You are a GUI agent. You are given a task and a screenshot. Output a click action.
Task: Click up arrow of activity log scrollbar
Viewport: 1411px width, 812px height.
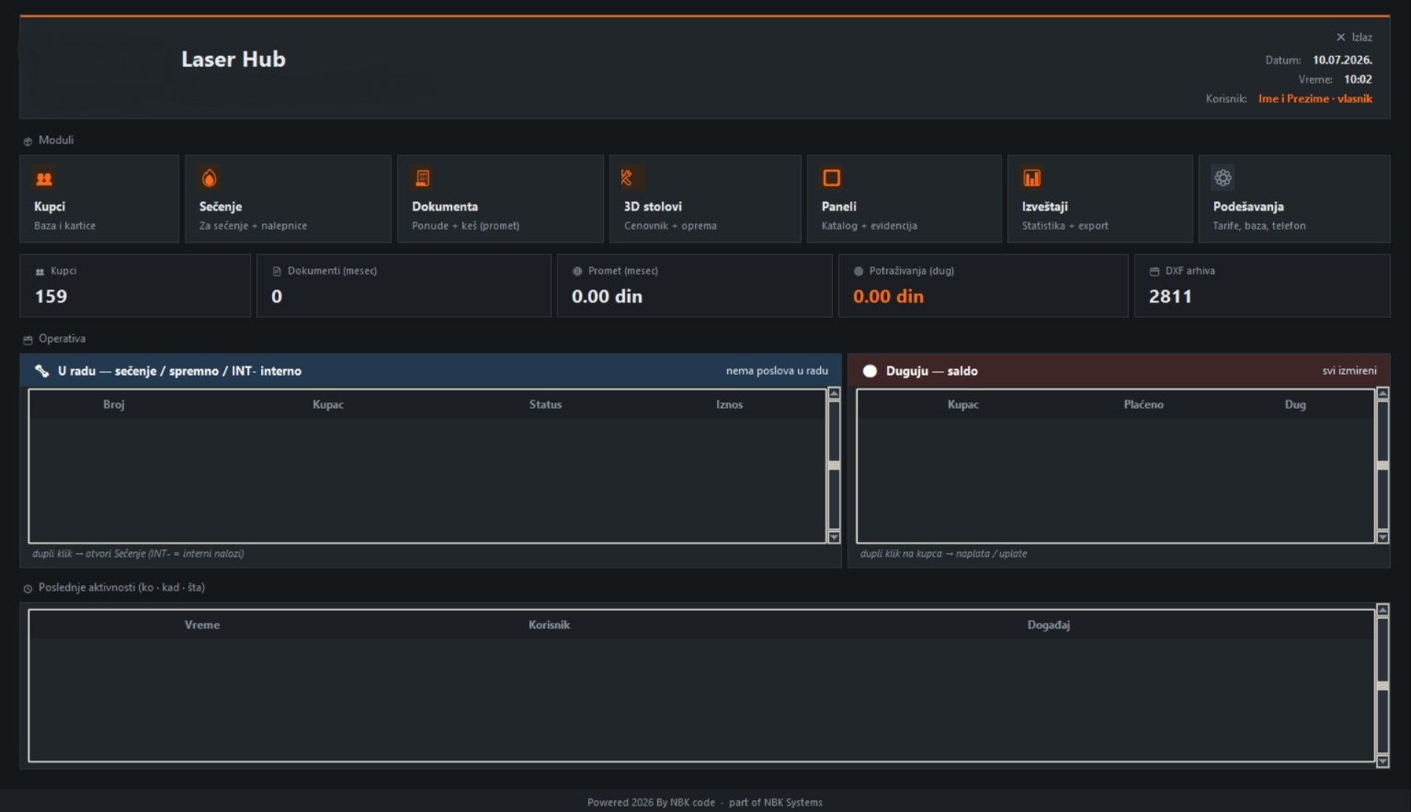1383,611
